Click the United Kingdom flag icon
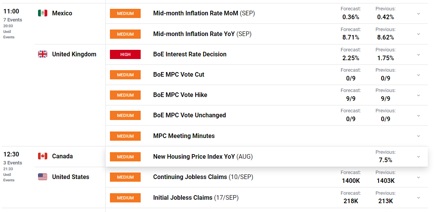Viewport: 437px width, 212px height. coord(42,54)
